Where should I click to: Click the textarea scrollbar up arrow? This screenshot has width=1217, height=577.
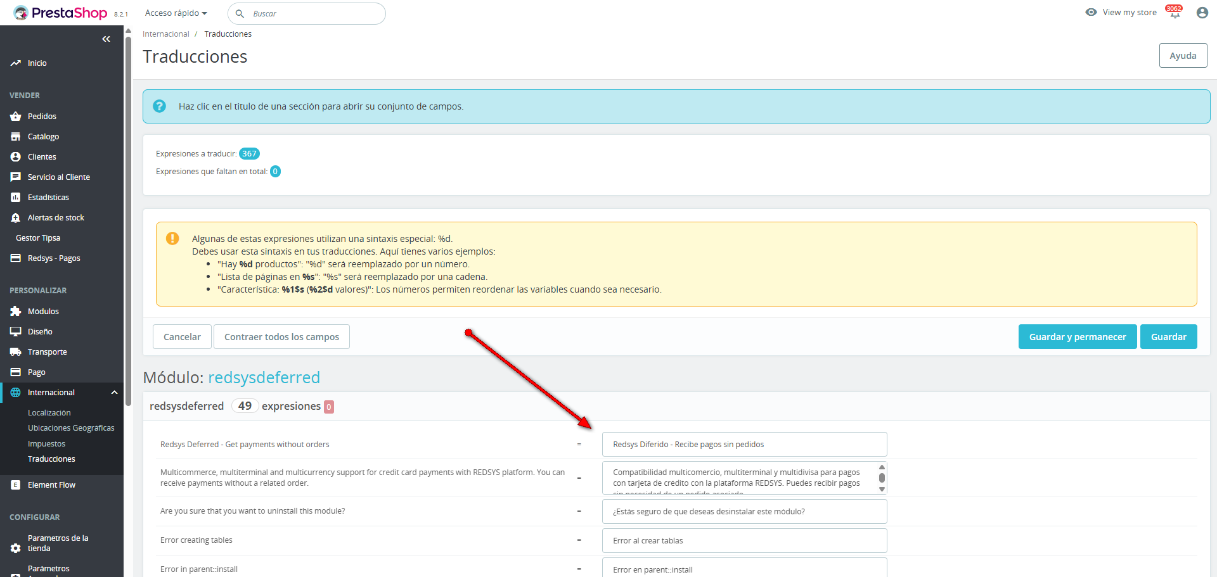[x=882, y=467]
